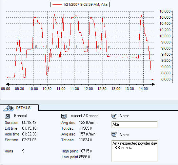Click the 10,800 altitude scale label
This screenshot has height=165, width=178.
point(165,11)
